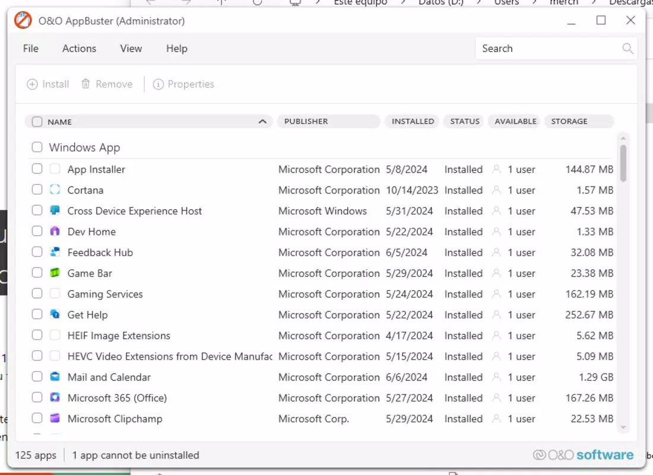Click 'Users' in the Explorer address breadcrumb

point(506,2)
